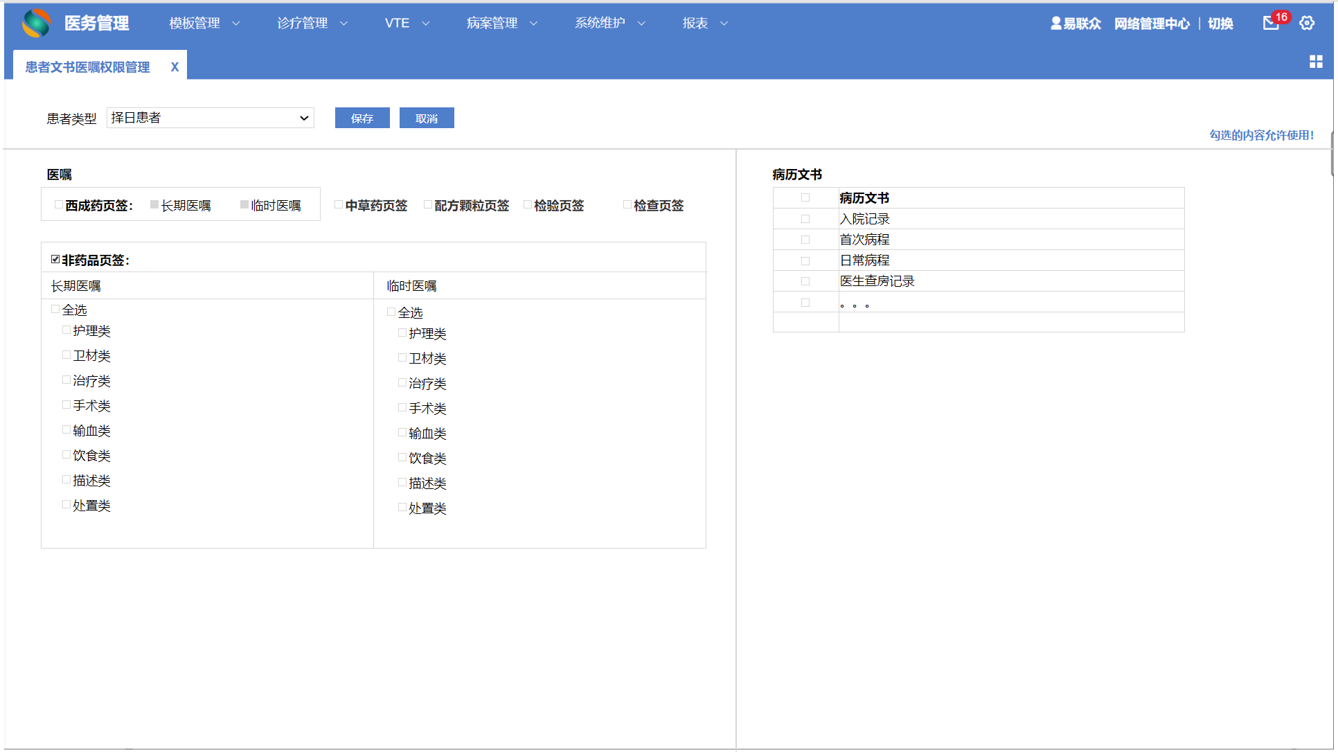Click the 切换 link
Screen dimensions: 1338x755
point(1220,24)
